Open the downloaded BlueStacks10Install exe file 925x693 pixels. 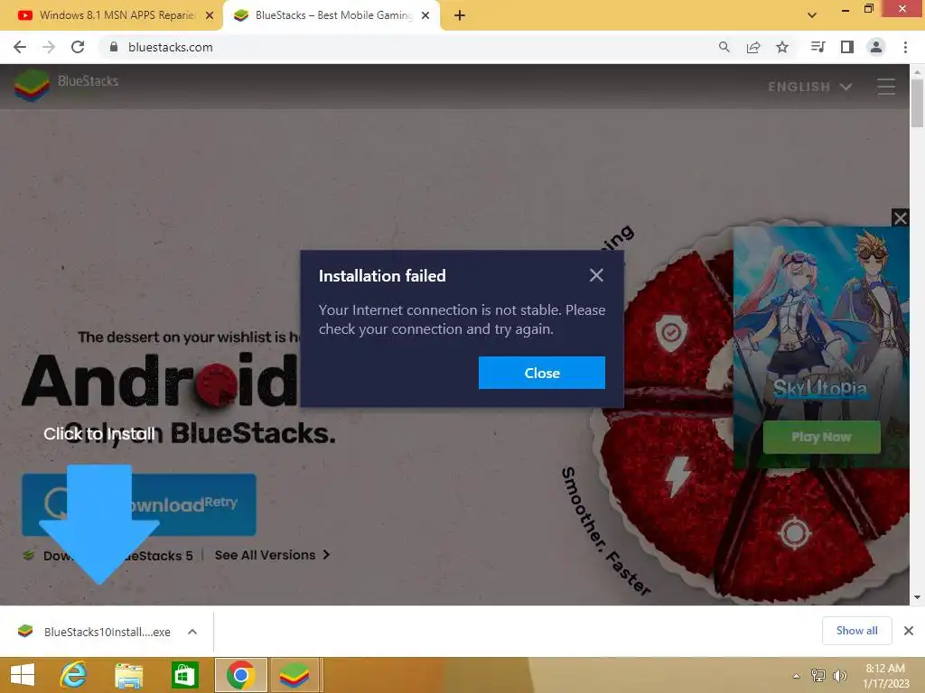click(x=94, y=632)
